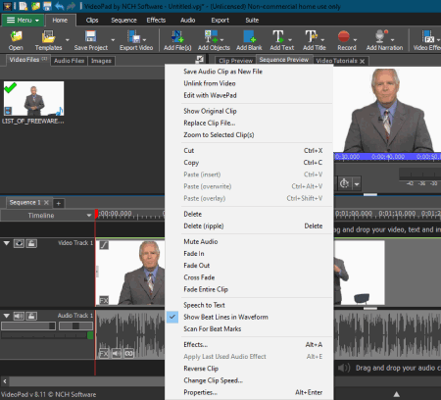This screenshot has width=441, height=400.
Task: Click the Add File(s) icon
Action: [x=177, y=36]
